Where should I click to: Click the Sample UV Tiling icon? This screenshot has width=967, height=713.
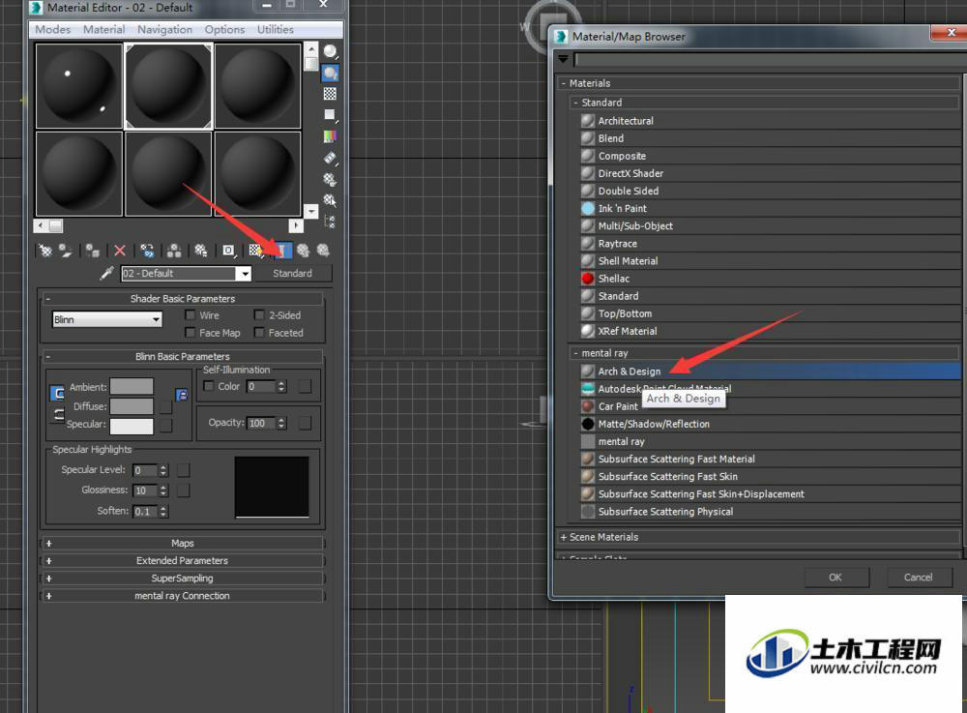point(331,115)
